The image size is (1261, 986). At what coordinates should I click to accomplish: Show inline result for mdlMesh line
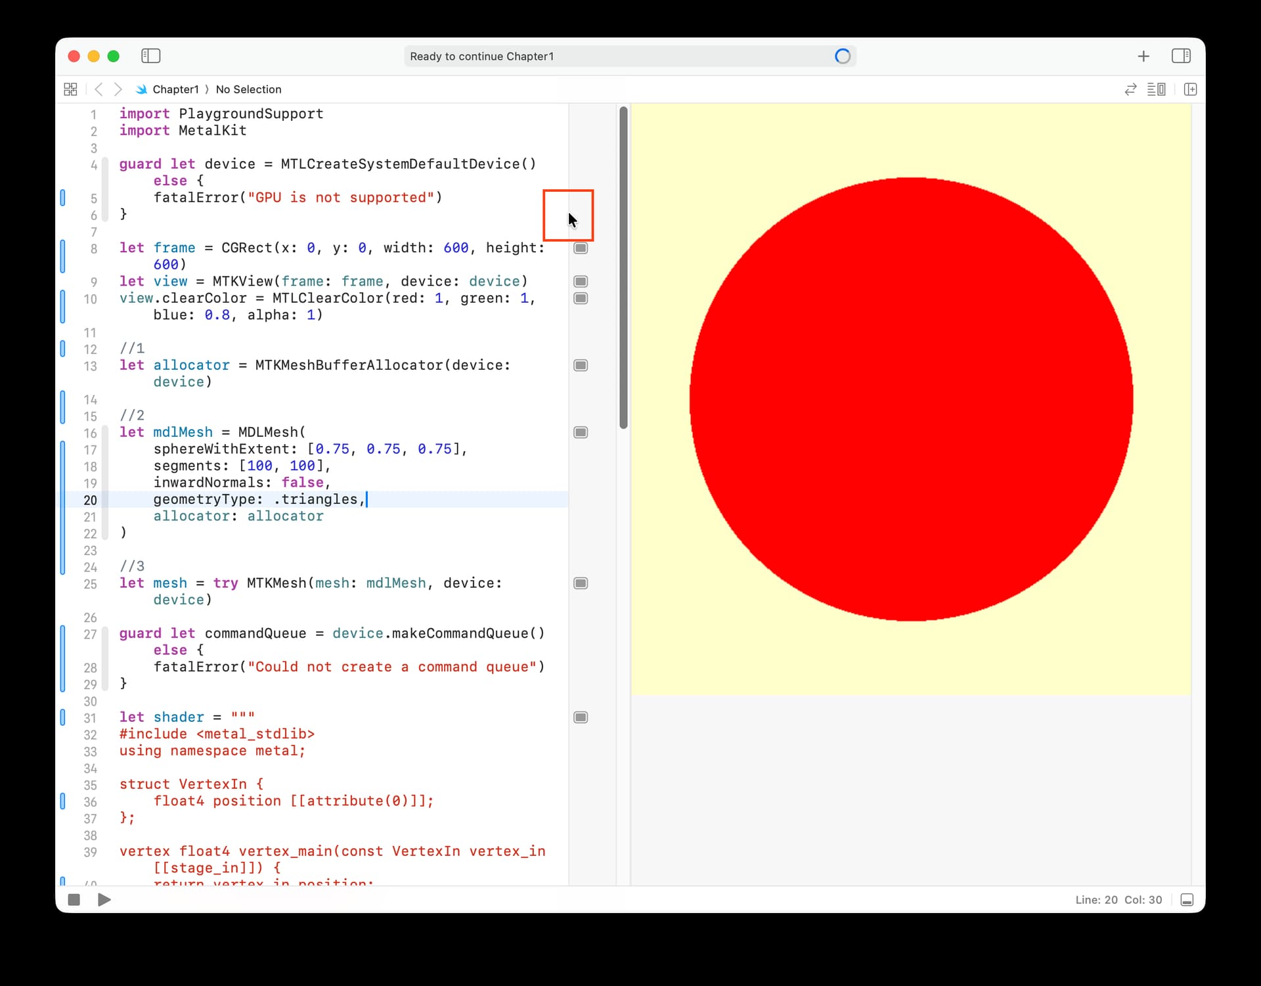581,432
